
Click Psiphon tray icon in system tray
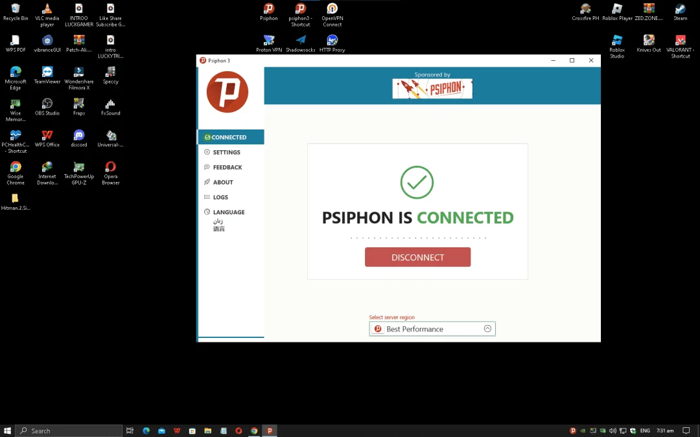pyautogui.click(x=573, y=431)
